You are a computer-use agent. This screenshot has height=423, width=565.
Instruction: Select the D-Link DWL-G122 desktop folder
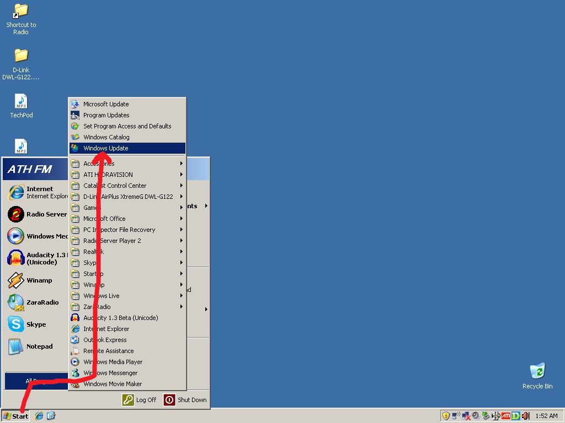21,65
